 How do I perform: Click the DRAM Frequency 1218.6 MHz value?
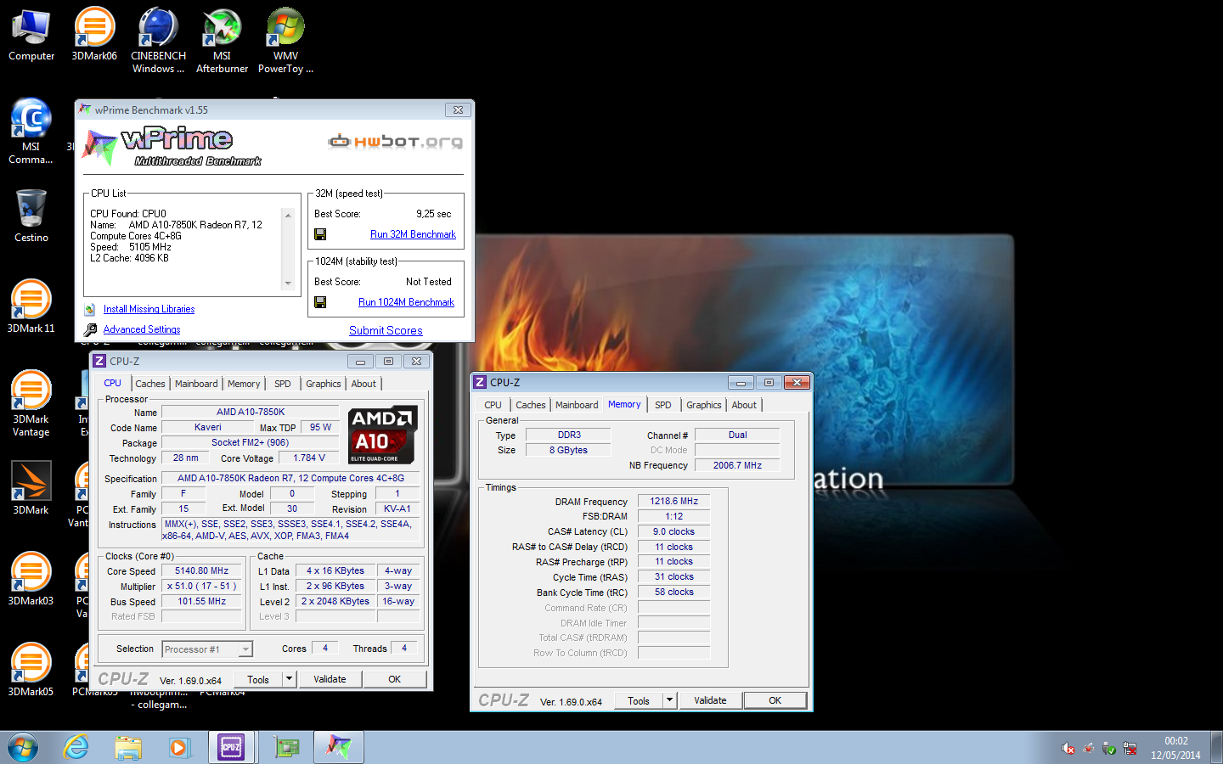tap(673, 502)
